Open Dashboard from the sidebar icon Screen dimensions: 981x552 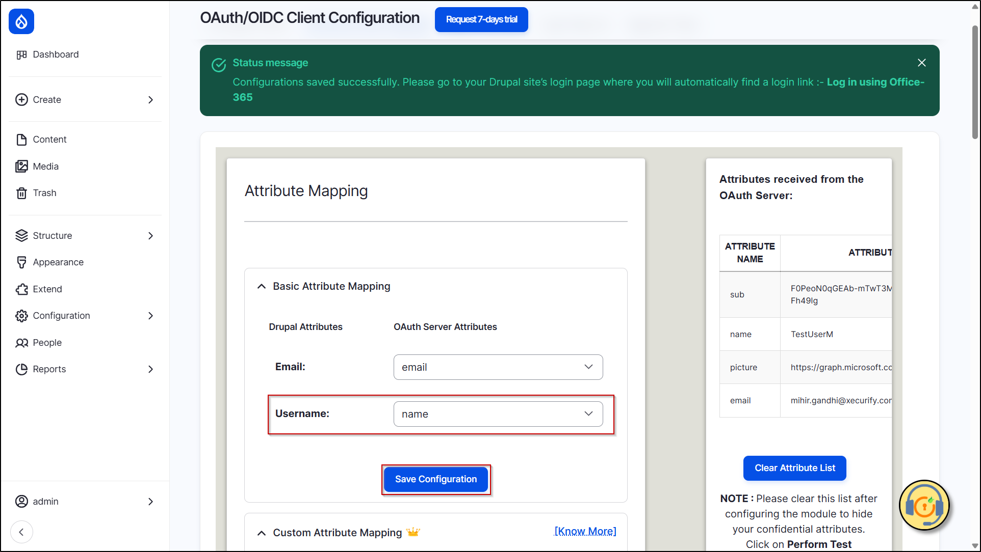(21, 54)
